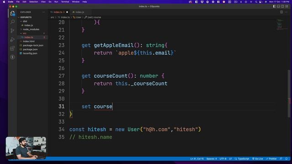The image size is (292, 164).
Task: Open the Apple menu
Action: pyautogui.click(x=4, y=2)
